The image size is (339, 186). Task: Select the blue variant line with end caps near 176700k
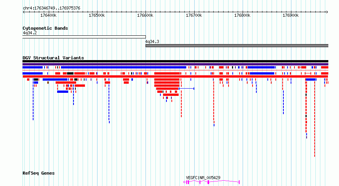point(186,89)
